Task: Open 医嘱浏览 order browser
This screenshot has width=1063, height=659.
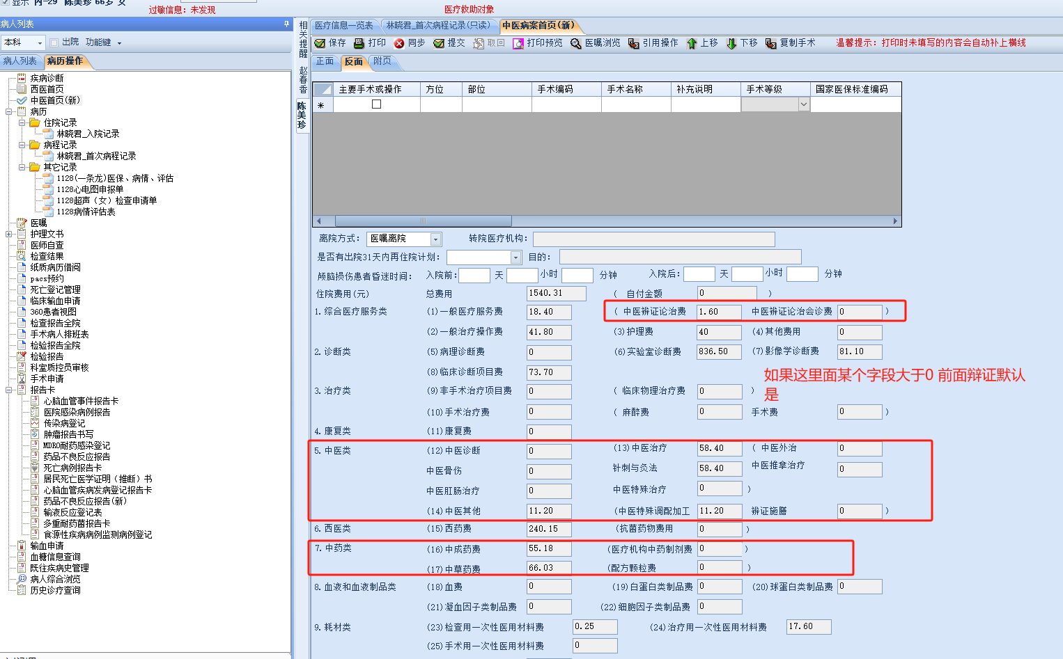Action: [596, 43]
